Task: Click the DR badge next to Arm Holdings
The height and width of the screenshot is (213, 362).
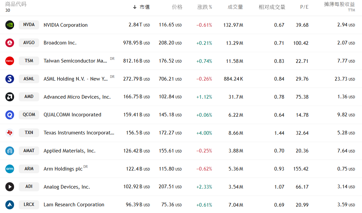Action: (86, 167)
